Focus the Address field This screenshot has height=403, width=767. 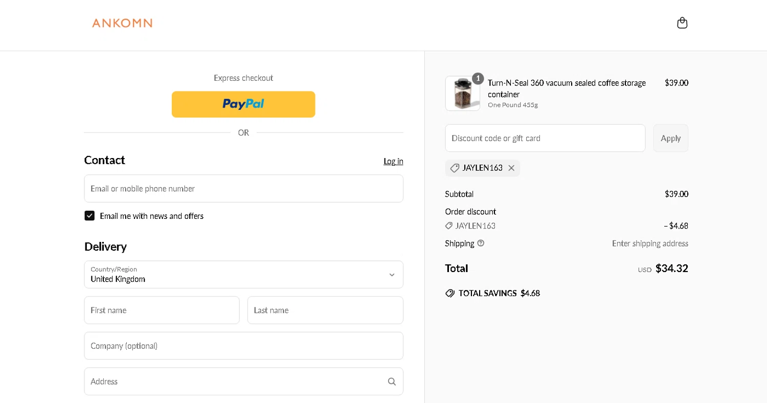coord(243,382)
